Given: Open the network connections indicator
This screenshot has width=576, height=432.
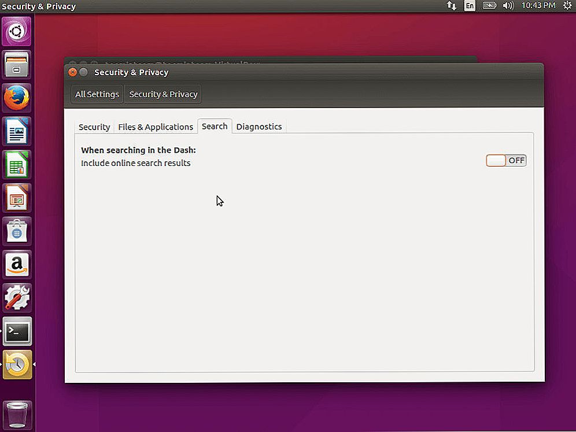Looking at the screenshot, I should (452, 6).
